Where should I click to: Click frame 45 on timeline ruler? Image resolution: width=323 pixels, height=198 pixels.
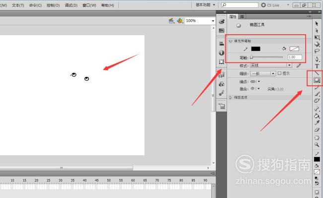coord(96,180)
